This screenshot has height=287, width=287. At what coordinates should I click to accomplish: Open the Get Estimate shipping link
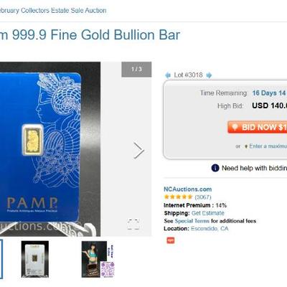pyautogui.click(x=208, y=213)
